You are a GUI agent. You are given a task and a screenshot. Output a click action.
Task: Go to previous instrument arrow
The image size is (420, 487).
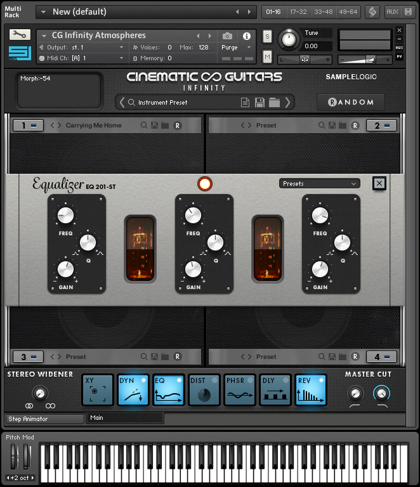[x=198, y=36]
